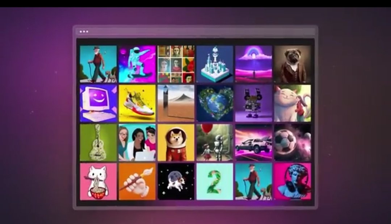Open the smiling purple computer image

coord(98,103)
